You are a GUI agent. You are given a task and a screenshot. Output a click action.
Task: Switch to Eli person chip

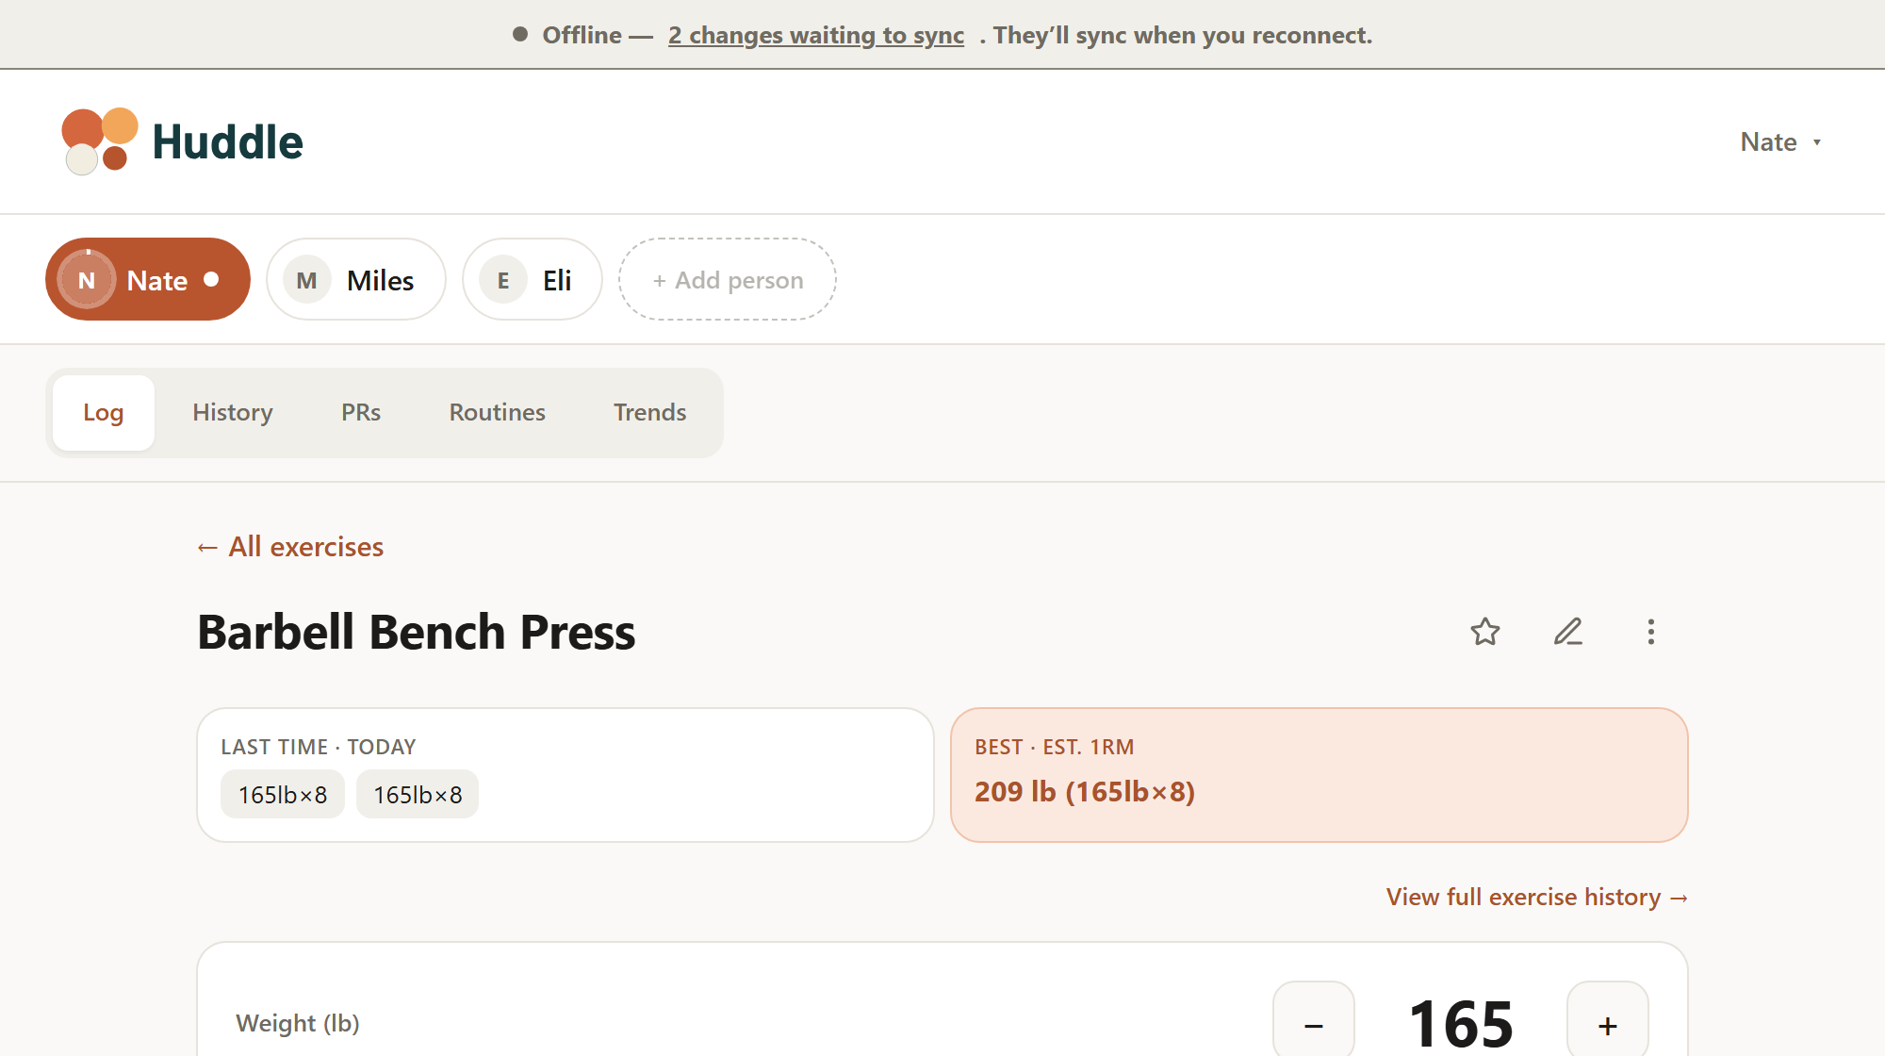coord(533,279)
